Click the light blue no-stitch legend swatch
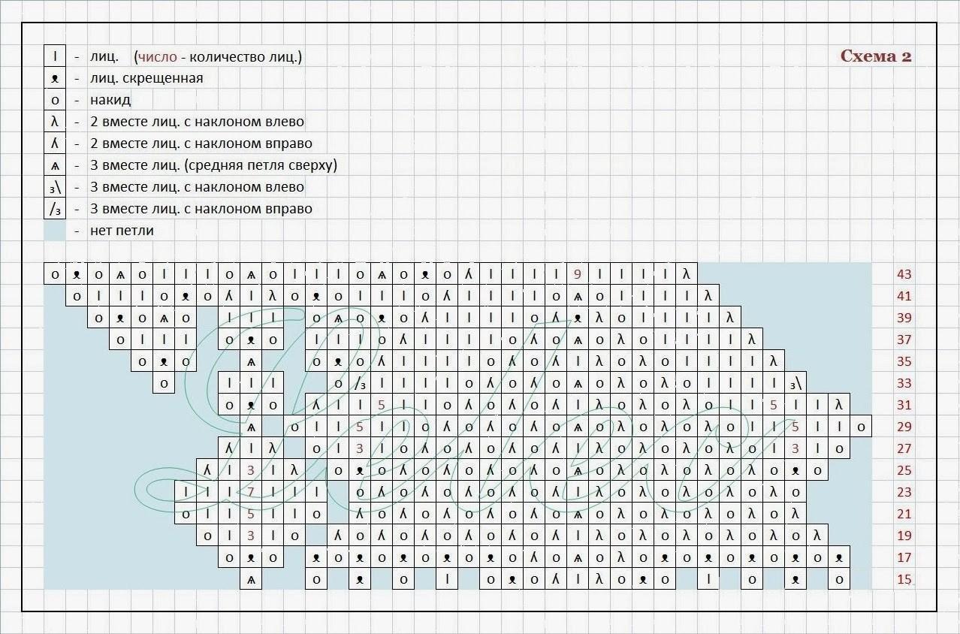This screenshot has width=960, height=634. (x=55, y=231)
